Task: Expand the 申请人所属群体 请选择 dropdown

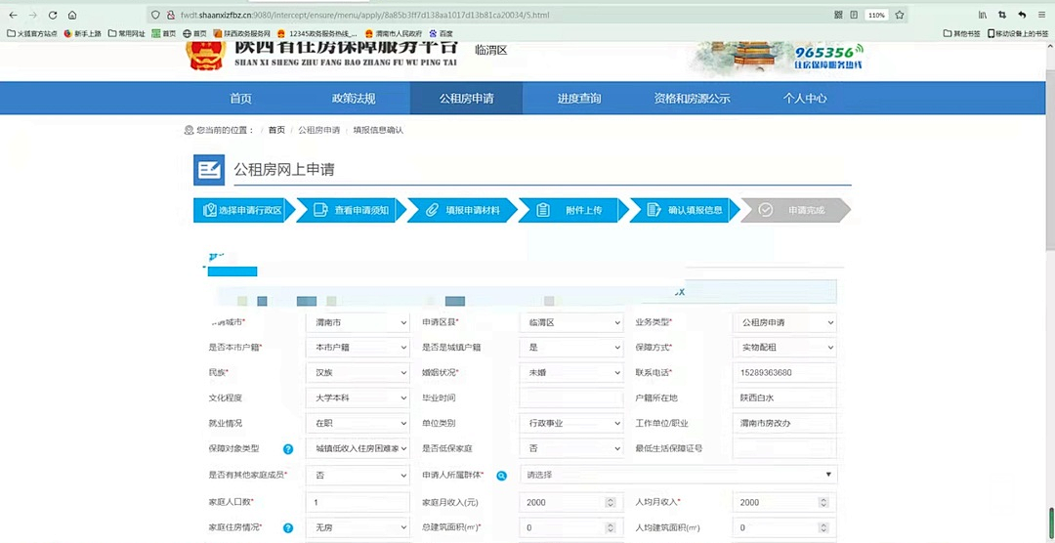Action: pyautogui.click(x=679, y=475)
